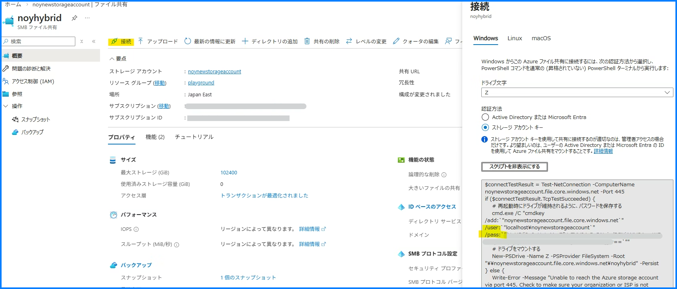Click the 使用済みストレージ容量 (GiB) label
The width and height of the screenshot is (677, 289).
point(155,184)
